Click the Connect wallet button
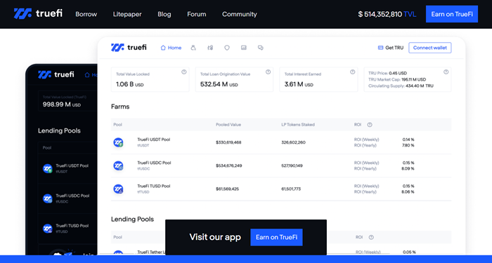 point(430,48)
